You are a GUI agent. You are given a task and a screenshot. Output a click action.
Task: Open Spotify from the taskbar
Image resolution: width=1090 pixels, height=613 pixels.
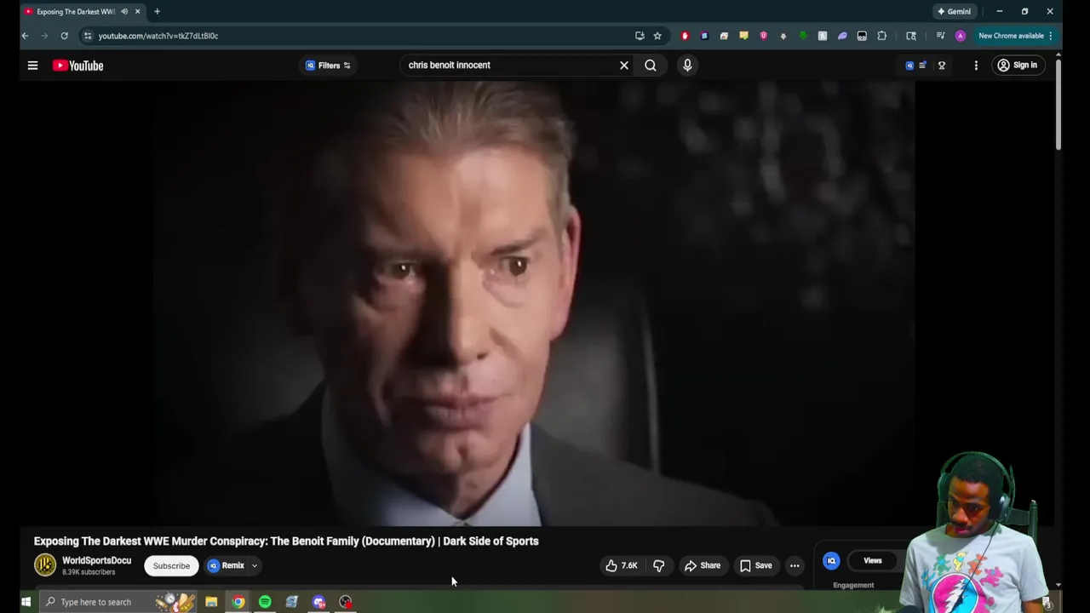265,602
